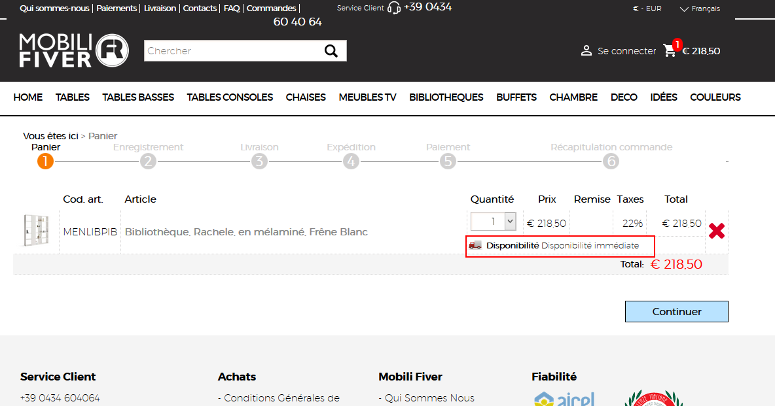Open the quantity dropdown
The image size is (775, 406).
494,221
